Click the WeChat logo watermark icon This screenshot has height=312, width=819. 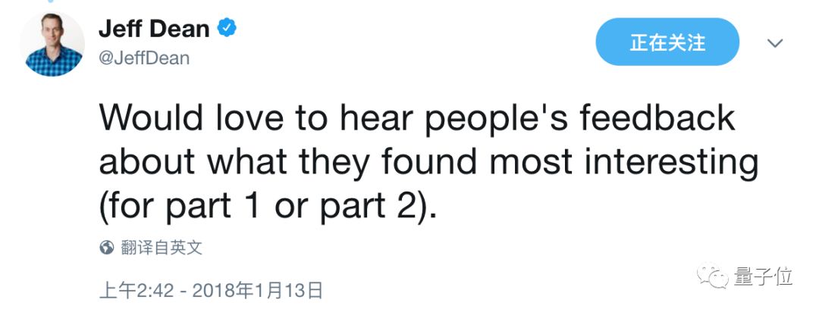(x=714, y=275)
